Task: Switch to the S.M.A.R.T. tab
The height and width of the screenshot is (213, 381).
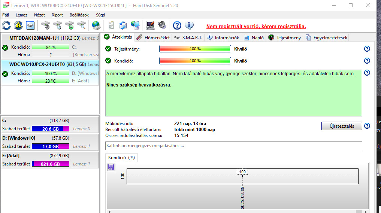Action: click(188, 38)
